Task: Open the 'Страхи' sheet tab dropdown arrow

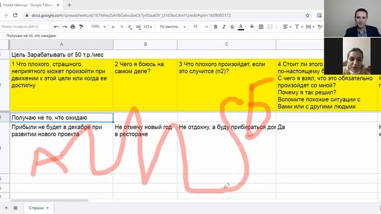Action: pos(48,208)
